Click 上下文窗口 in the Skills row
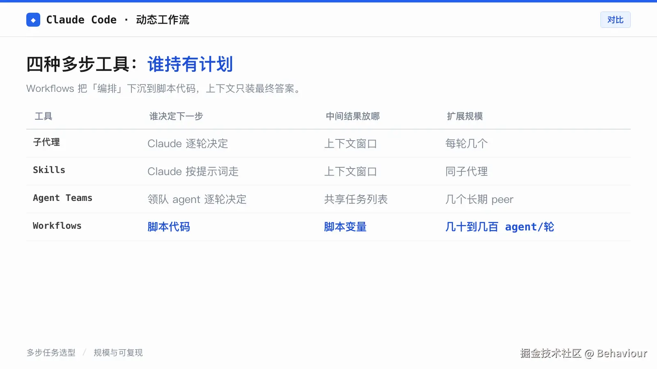This screenshot has height=369, width=657. tap(351, 171)
